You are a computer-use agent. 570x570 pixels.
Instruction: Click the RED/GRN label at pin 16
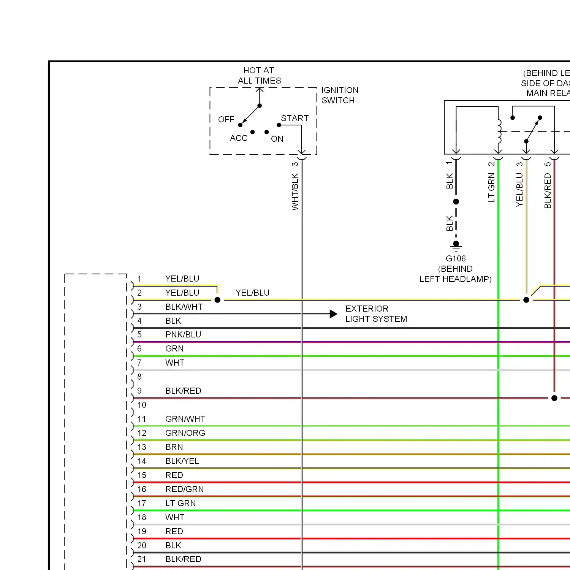[x=184, y=489]
